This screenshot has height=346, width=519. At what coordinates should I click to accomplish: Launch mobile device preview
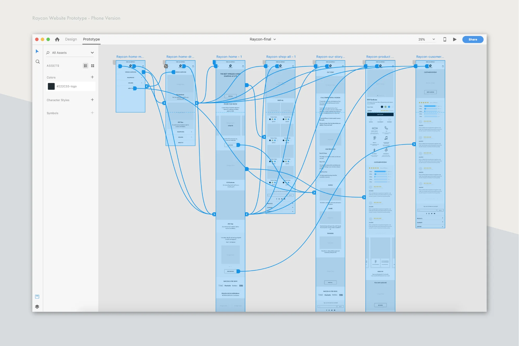click(x=445, y=39)
